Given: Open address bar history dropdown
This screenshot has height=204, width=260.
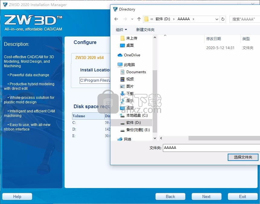Looking at the screenshot, I should [x=217, y=19].
